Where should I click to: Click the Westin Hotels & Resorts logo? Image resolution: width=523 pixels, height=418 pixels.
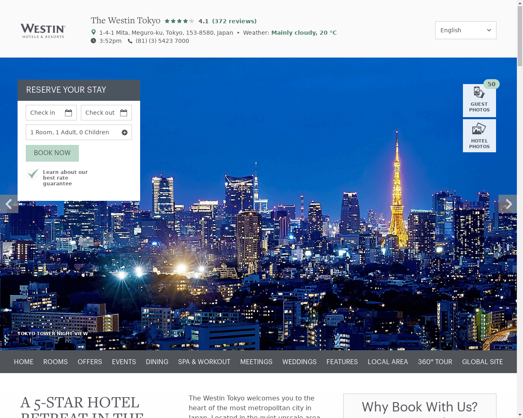point(43,31)
